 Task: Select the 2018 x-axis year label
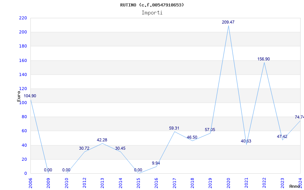click(x=193, y=183)
